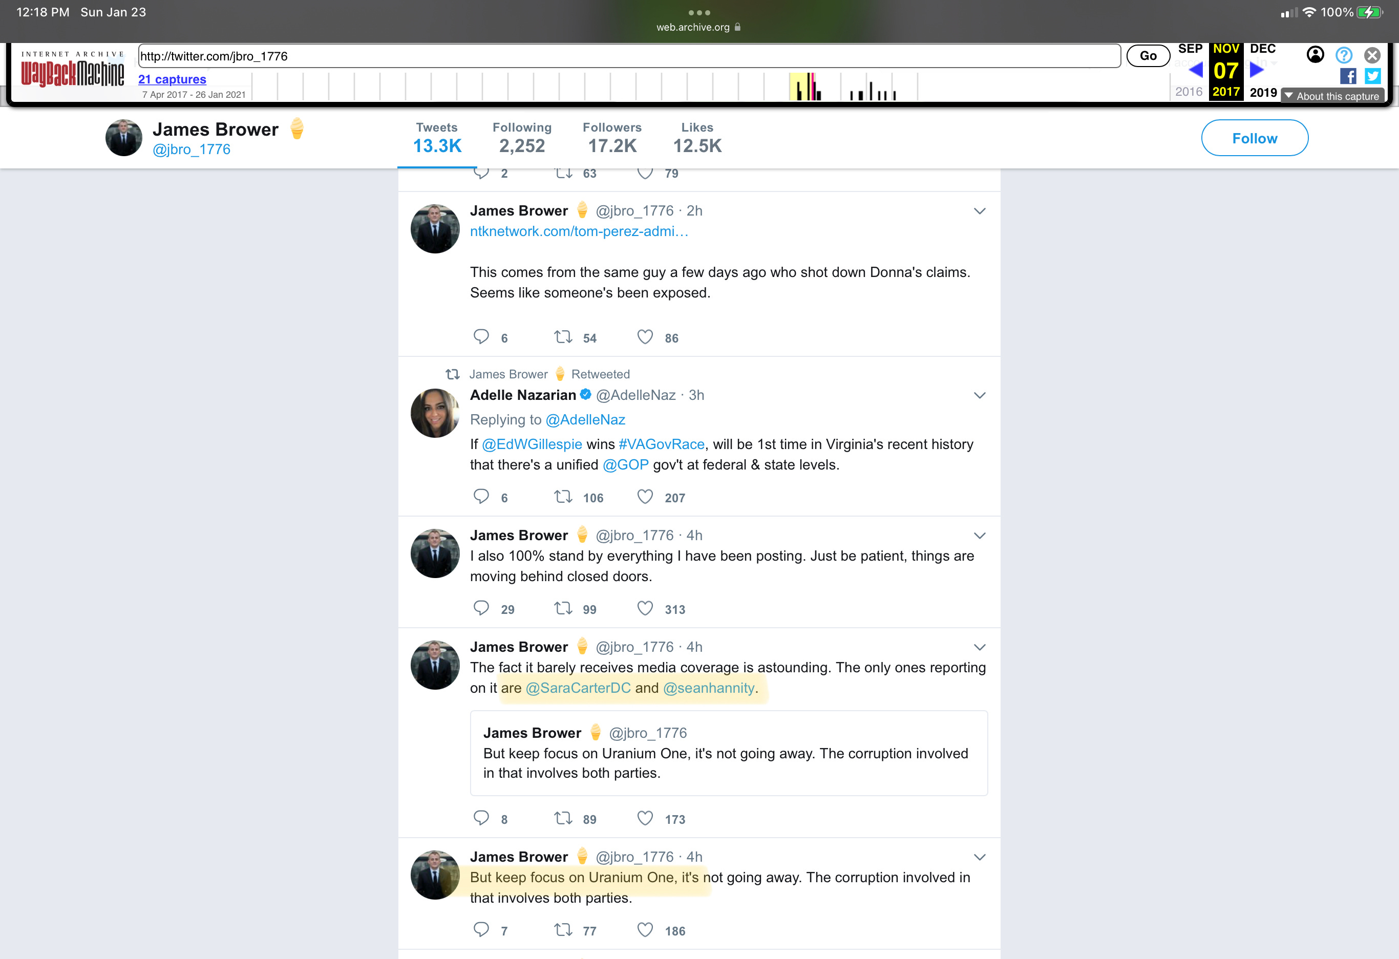Switch to the Followers tab
The height and width of the screenshot is (959, 1399).
tap(612, 137)
